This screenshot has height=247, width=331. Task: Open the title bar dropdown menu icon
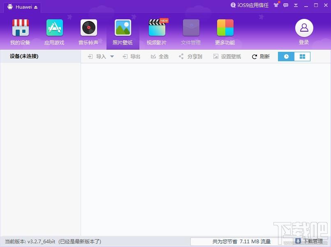296,5
